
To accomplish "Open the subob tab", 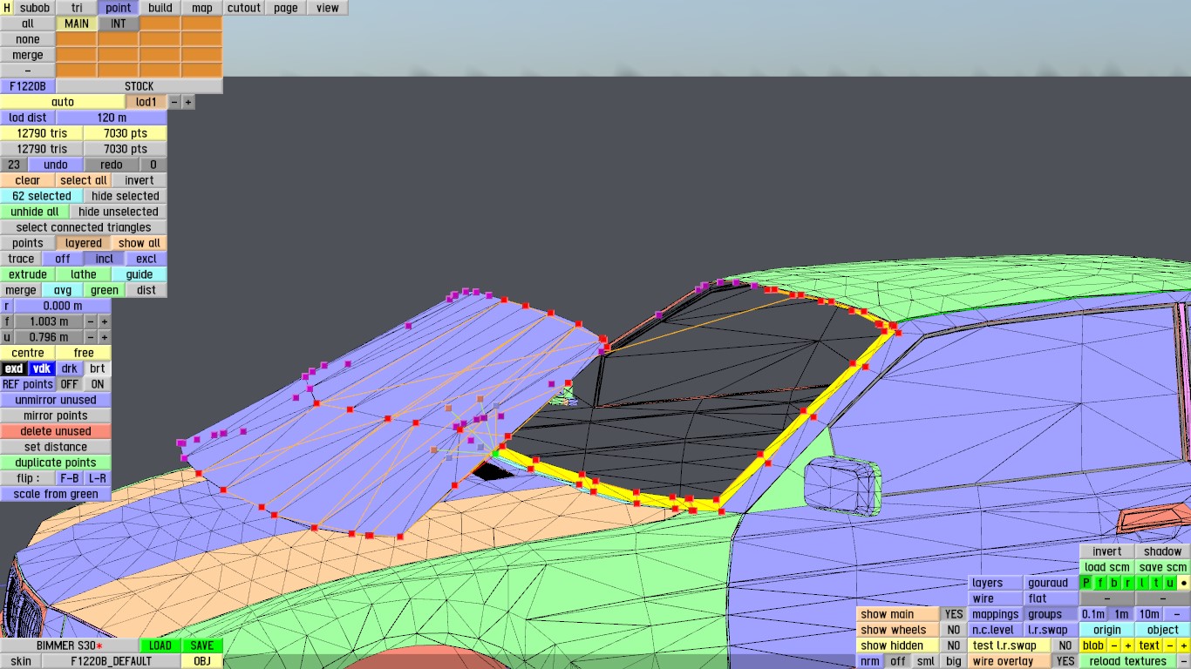I will click(35, 8).
